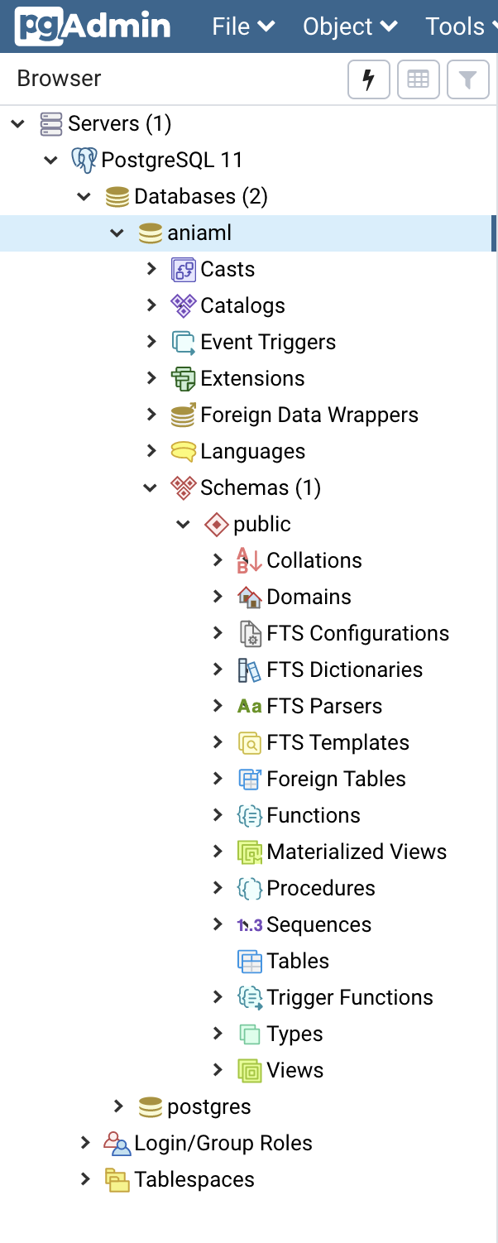Open the Object menu
This screenshot has width=498, height=1243.
pyautogui.click(x=350, y=26)
